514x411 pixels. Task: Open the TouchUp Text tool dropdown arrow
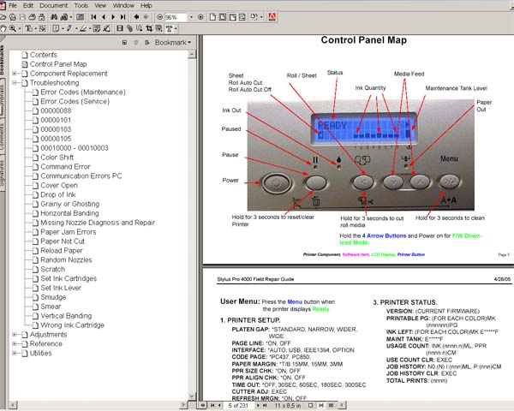point(176,29)
